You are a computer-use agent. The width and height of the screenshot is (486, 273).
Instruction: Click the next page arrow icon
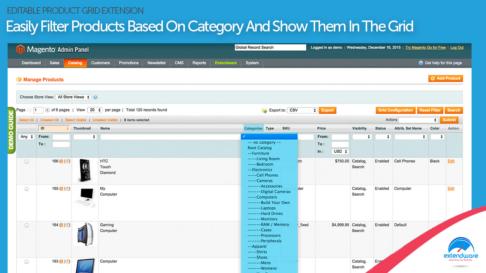47,110
